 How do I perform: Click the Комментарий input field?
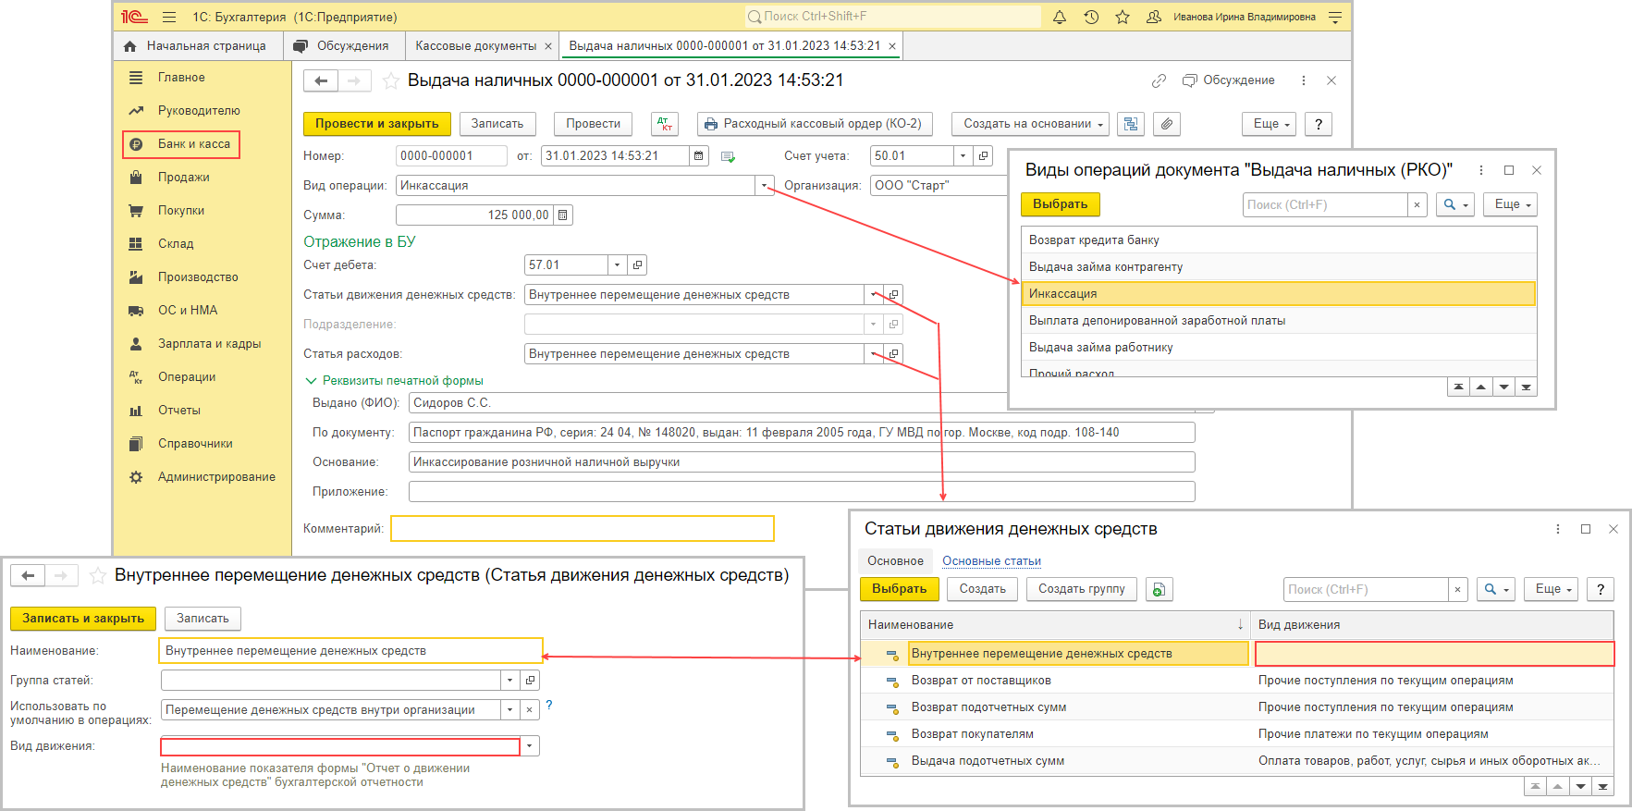click(x=582, y=529)
